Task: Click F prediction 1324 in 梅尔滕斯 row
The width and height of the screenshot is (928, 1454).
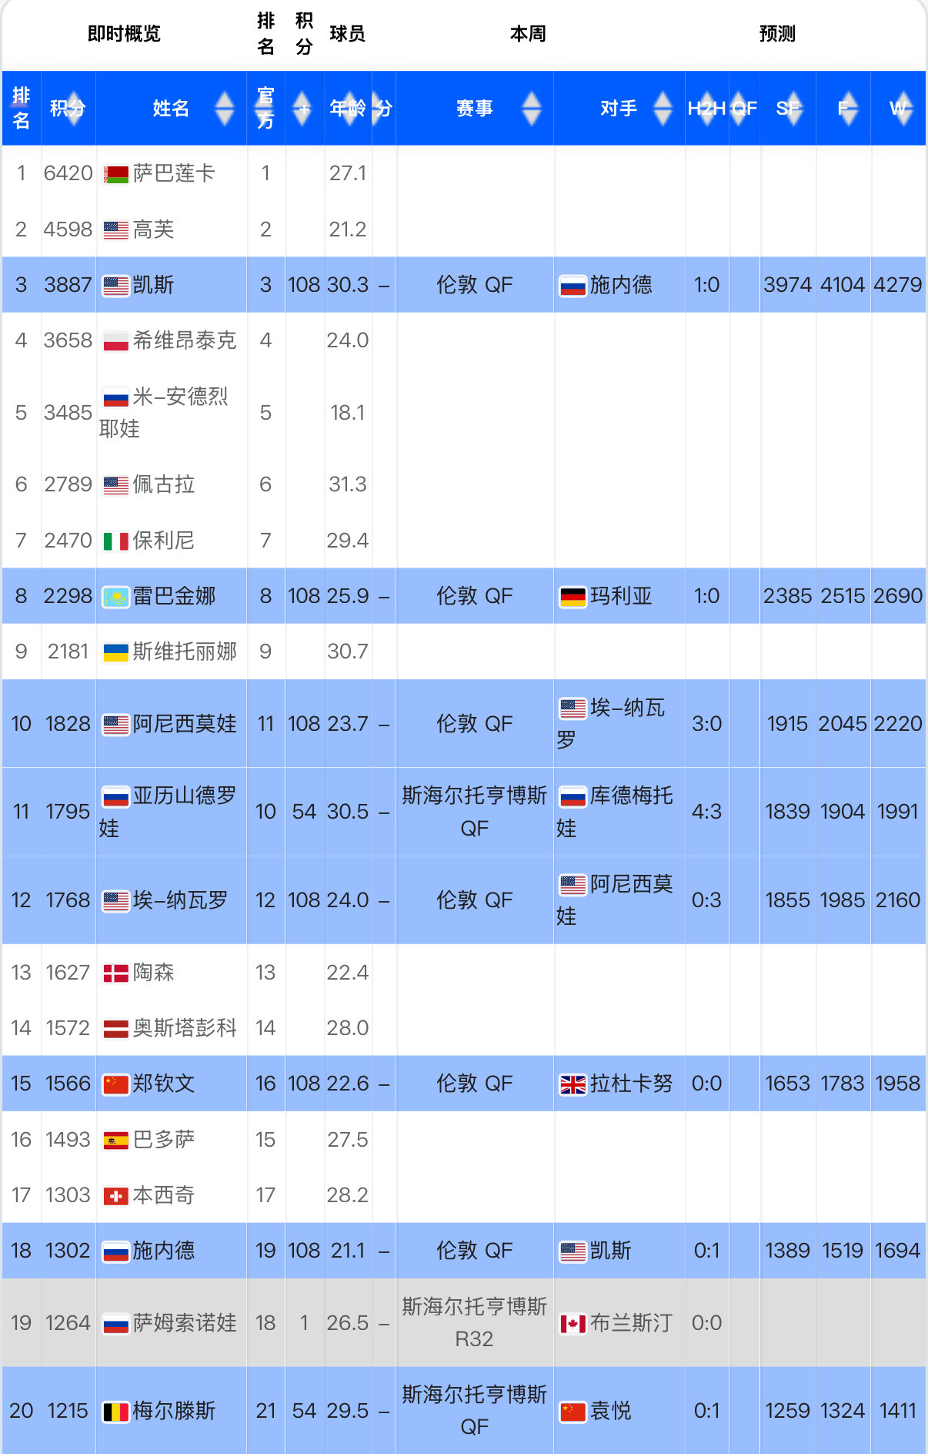Action: click(x=843, y=1411)
